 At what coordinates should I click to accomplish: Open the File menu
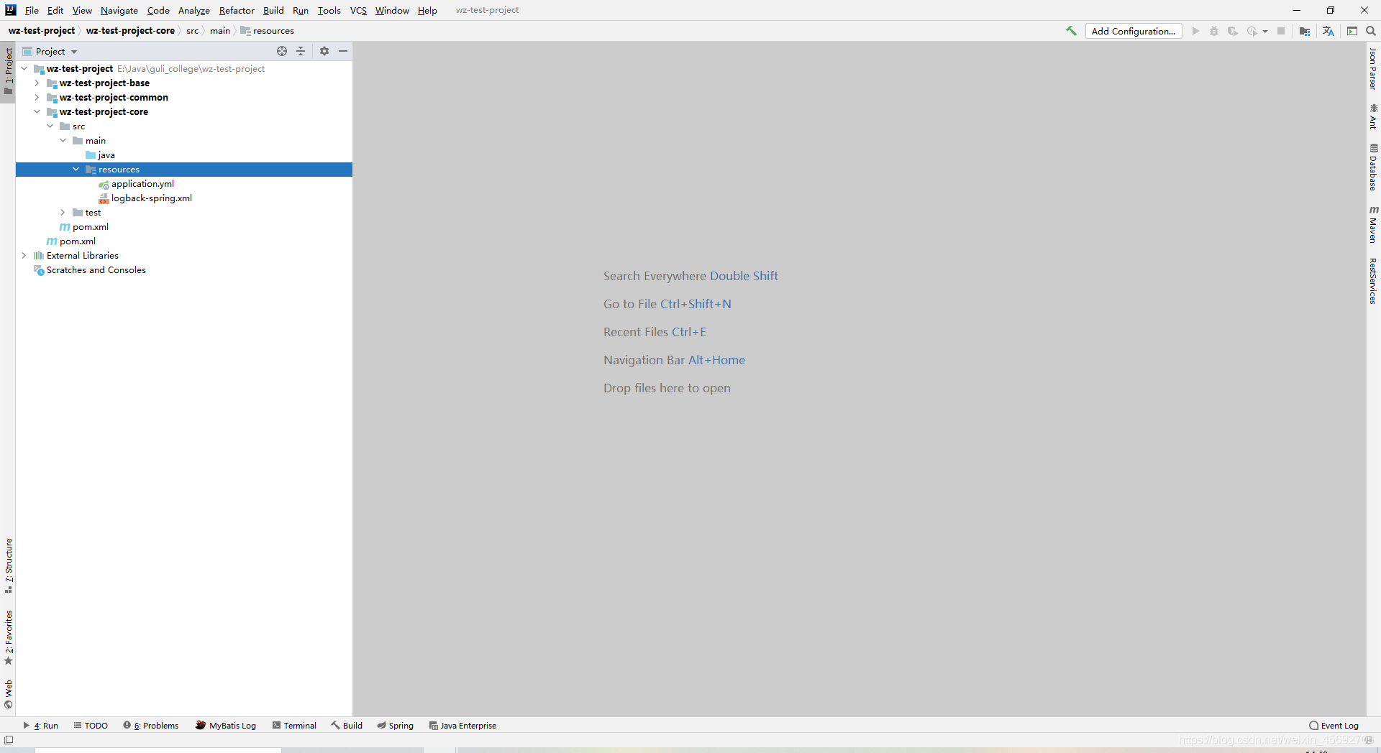pyautogui.click(x=32, y=10)
